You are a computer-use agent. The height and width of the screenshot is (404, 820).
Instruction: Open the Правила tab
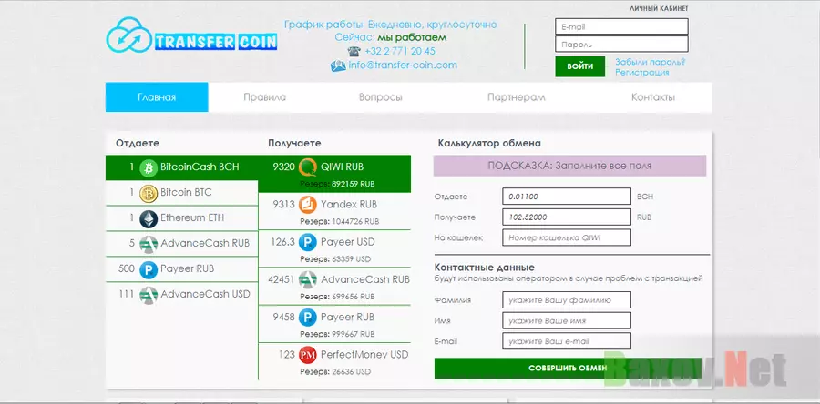pos(264,97)
